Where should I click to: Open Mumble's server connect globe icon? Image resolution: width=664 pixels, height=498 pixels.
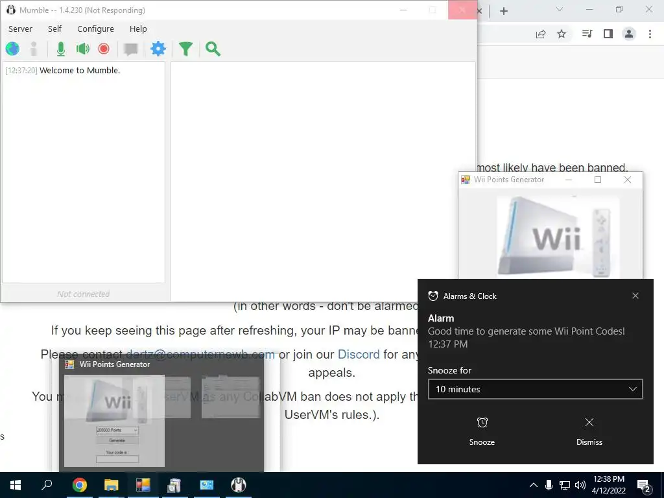tap(12, 49)
